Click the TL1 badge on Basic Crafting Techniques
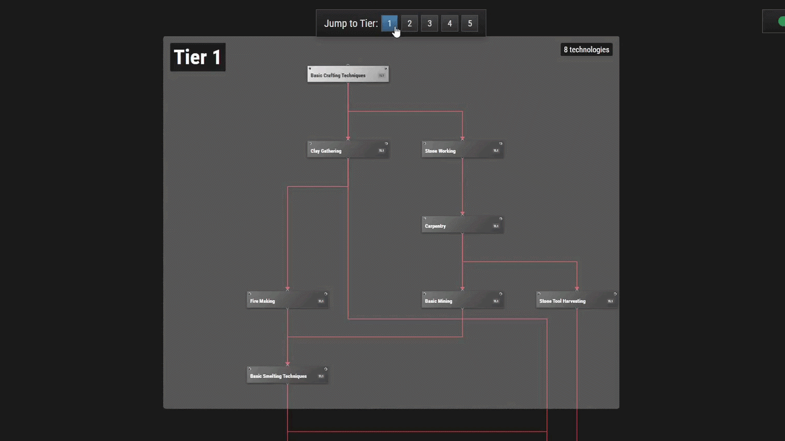Viewport: 785px width, 441px height. (381, 75)
